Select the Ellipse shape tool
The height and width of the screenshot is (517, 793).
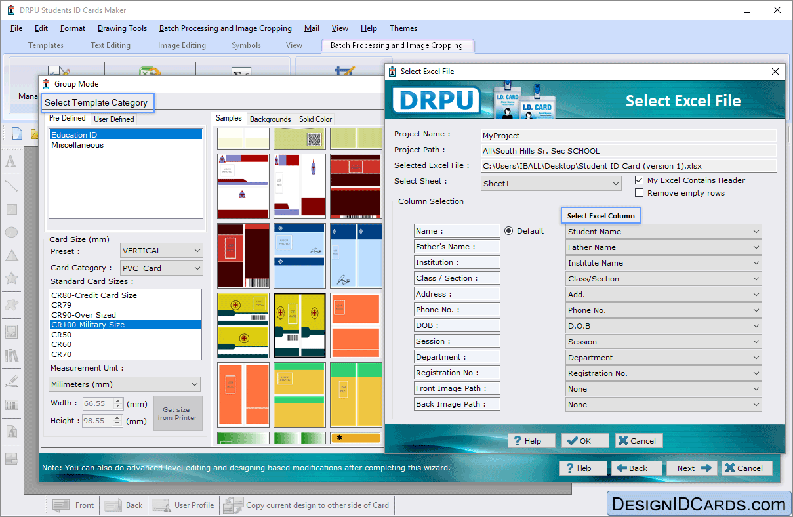[x=11, y=232]
